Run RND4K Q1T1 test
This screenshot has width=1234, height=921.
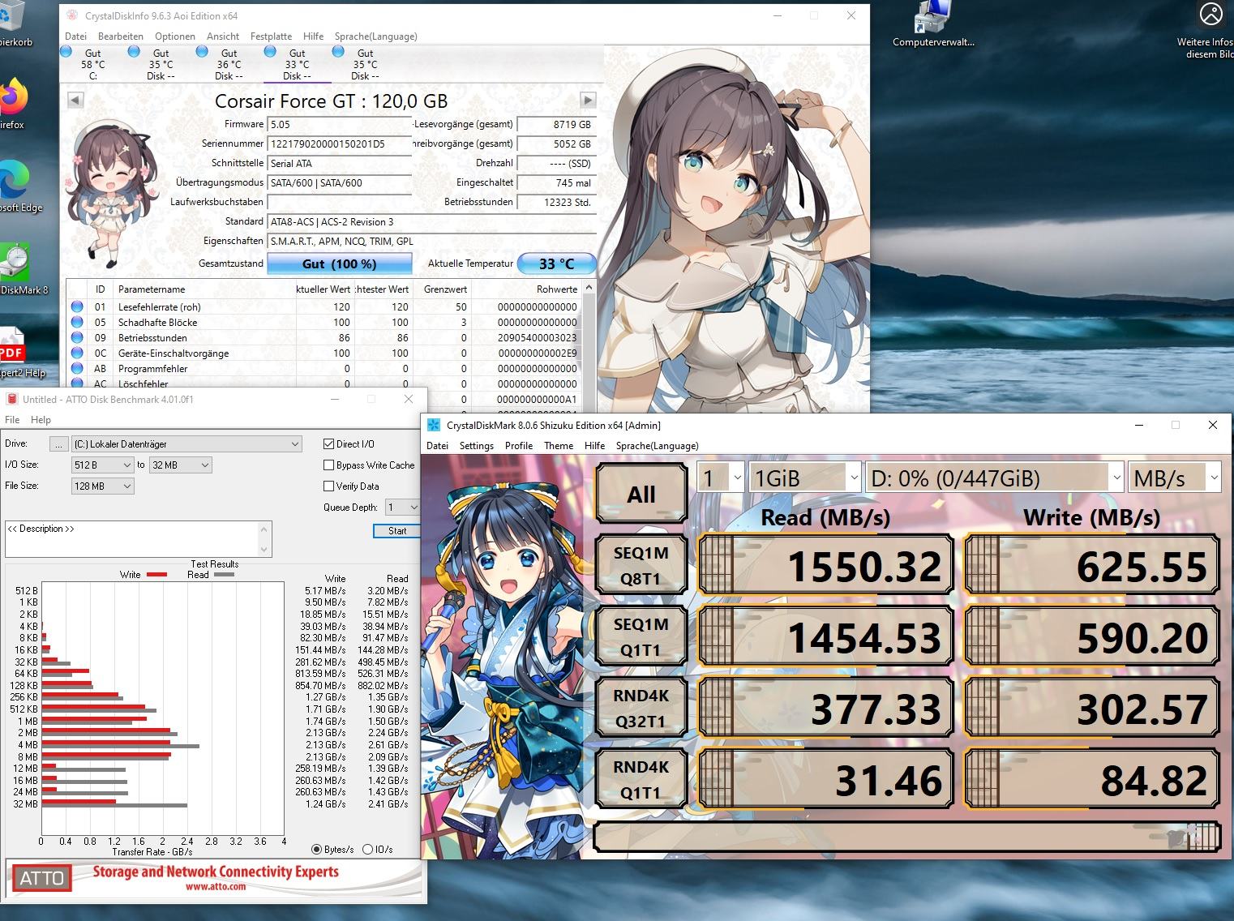pos(641,779)
